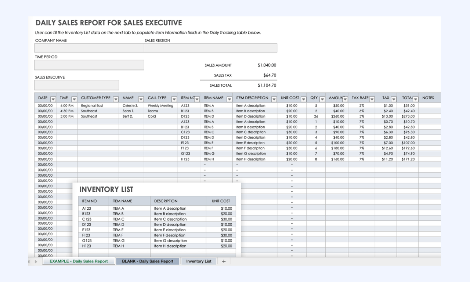
Task: Expand the CUSTOMER TYPE filter dropdown
Action: tap(116, 99)
